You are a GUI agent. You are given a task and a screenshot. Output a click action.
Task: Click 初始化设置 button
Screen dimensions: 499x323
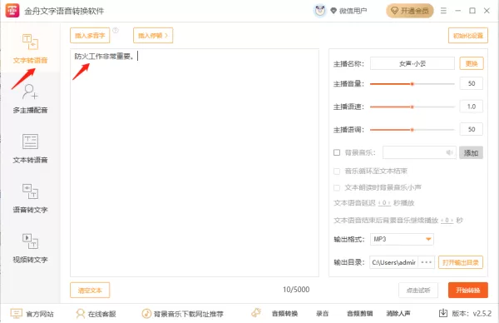coord(467,35)
